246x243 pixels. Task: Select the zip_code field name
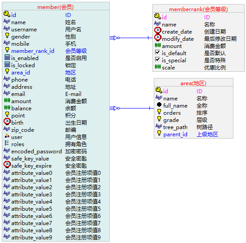pyautogui.click(x=23, y=130)
